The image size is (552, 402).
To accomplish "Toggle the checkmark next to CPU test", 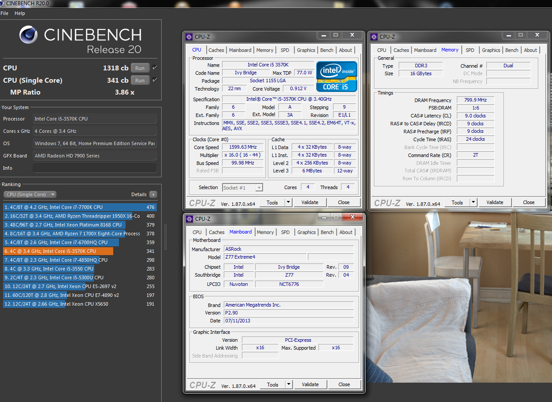I will (x=155, y=68).
